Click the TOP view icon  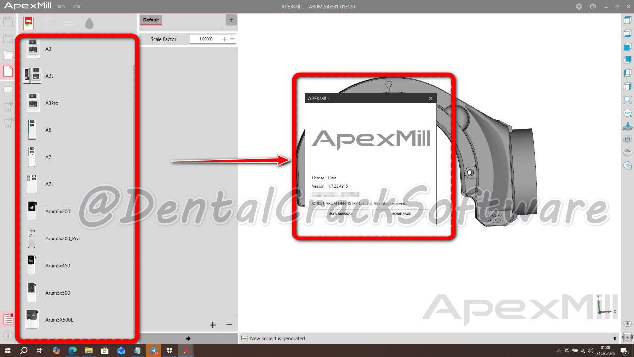627,113
